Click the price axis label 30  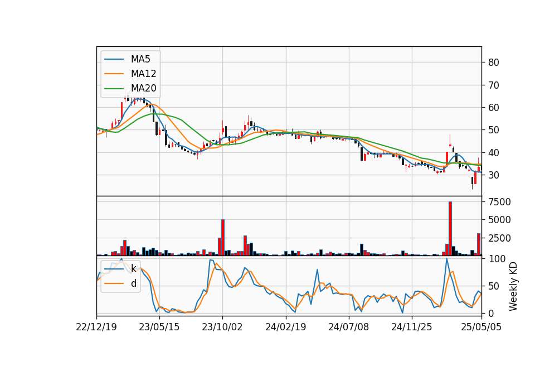click(x=494, y=175)
